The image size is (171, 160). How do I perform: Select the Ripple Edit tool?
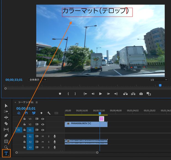click(6, 118)
